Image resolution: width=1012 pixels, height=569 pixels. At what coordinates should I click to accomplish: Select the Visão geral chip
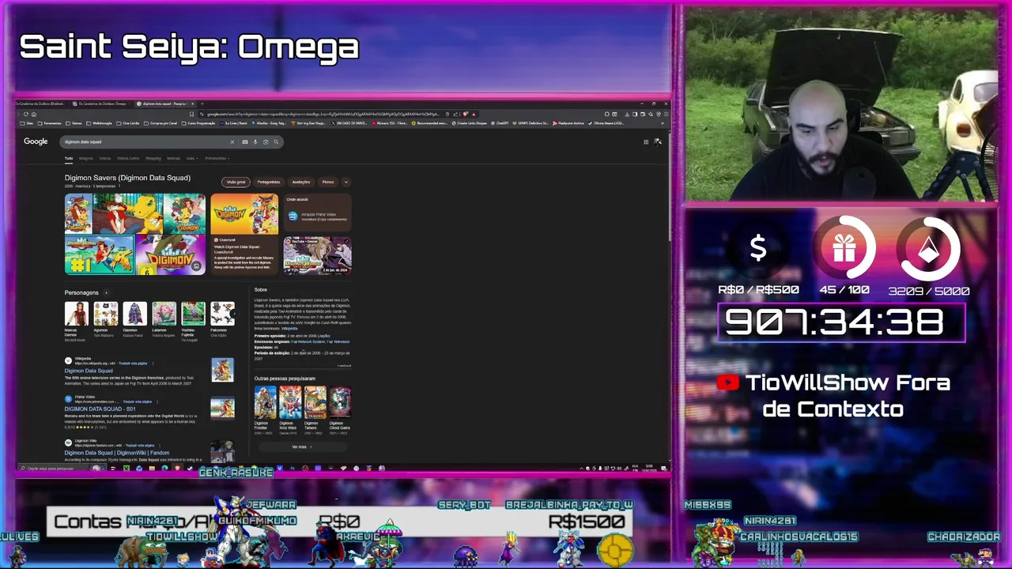pos(236,182)
